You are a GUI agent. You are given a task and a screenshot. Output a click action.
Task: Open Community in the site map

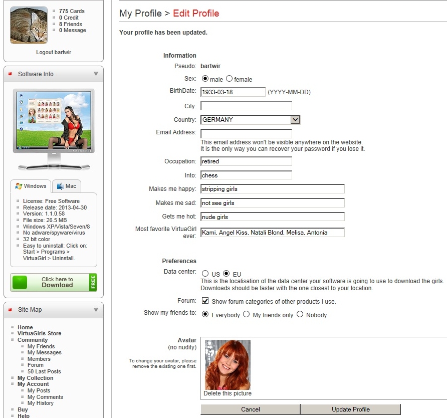(x=33, y=340)
